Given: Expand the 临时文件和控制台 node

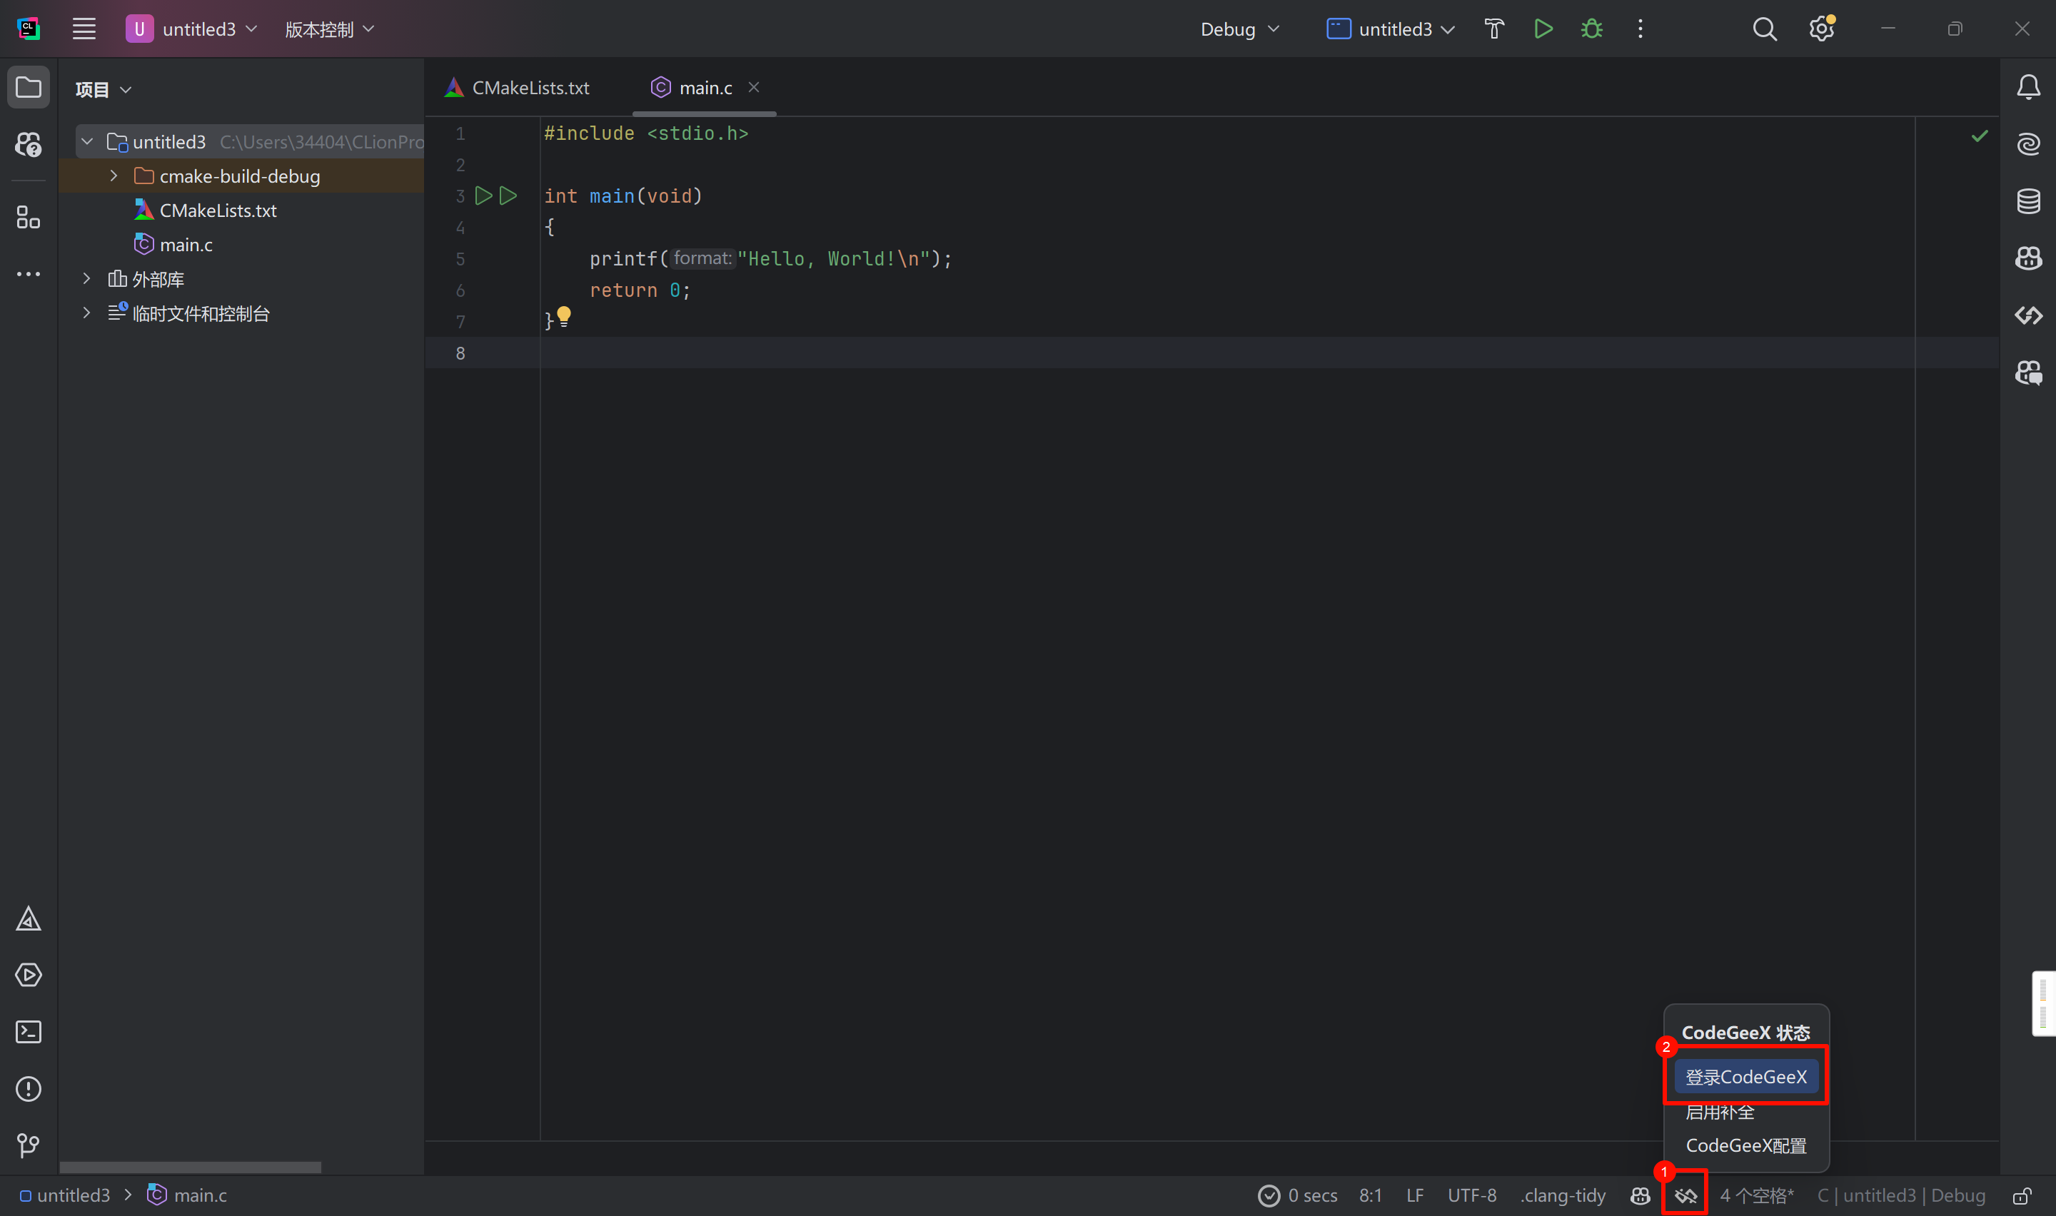Looking at the screenshot, I should click(x=87, y=314).
